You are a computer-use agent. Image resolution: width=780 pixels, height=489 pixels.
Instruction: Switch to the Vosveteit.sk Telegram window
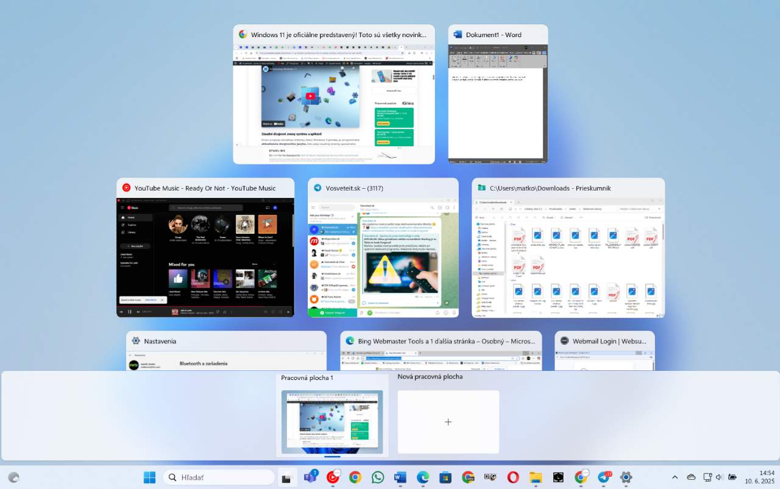pyautogui.click(x=383, y=248)
